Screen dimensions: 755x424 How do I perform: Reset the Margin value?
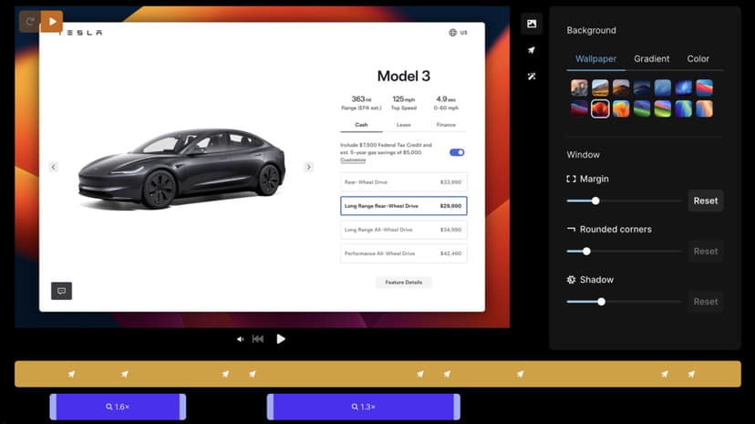point(706,201)
